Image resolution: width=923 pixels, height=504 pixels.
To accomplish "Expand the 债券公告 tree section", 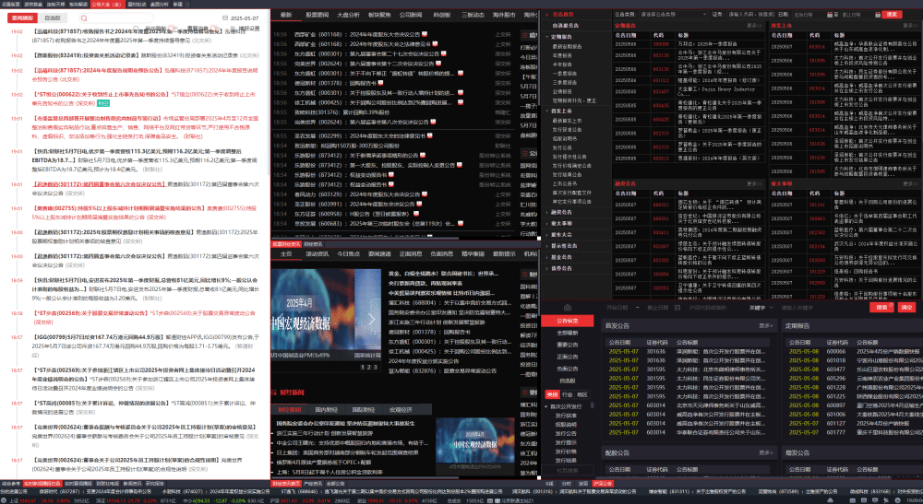I will (x=546, y=268).
